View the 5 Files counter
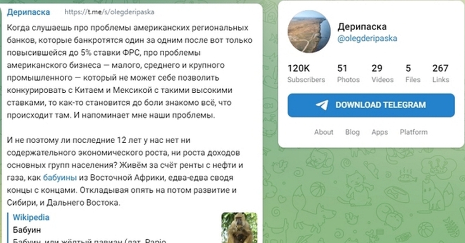The width and height of the screenshot is (465, 243). click(412, 74)
